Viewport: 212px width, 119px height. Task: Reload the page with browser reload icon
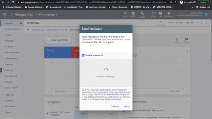tap(13, 2)
